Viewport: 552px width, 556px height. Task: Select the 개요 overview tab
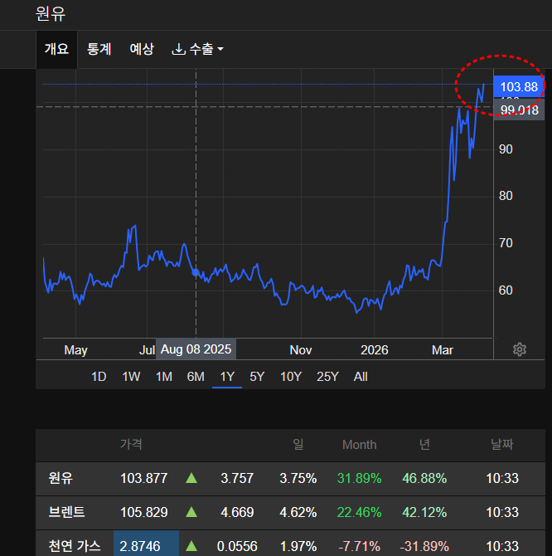point(56,49)
